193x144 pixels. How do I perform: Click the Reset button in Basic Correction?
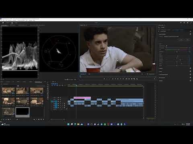point(187,40)
